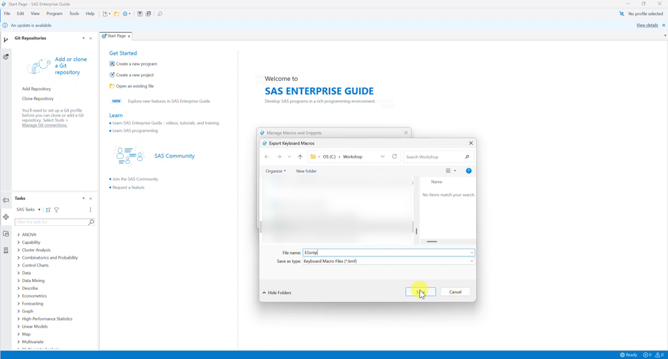The image size is (668, 359).
Task: Click the bottom sidebar icon below Servers
Action: 6,250
